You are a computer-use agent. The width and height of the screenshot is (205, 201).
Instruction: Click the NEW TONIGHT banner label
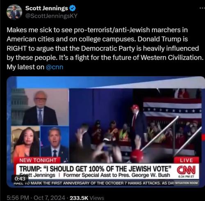point(38,160)
